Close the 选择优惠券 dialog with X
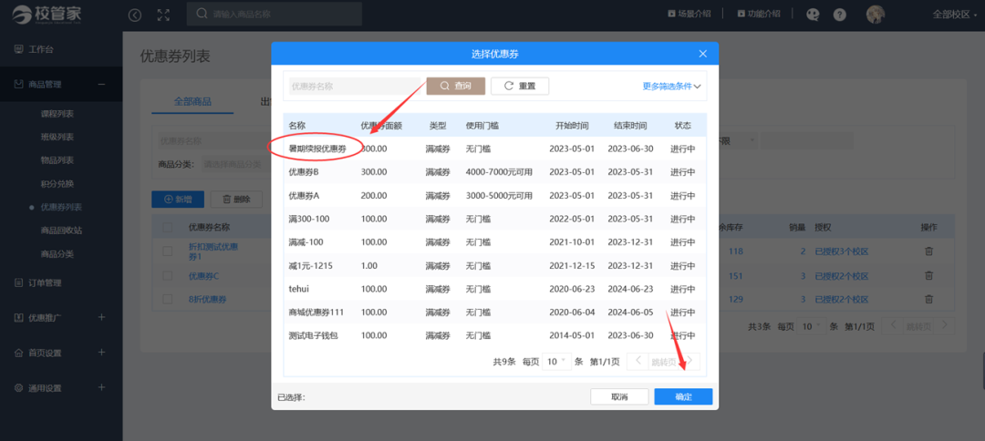 (x=702, y=55)
